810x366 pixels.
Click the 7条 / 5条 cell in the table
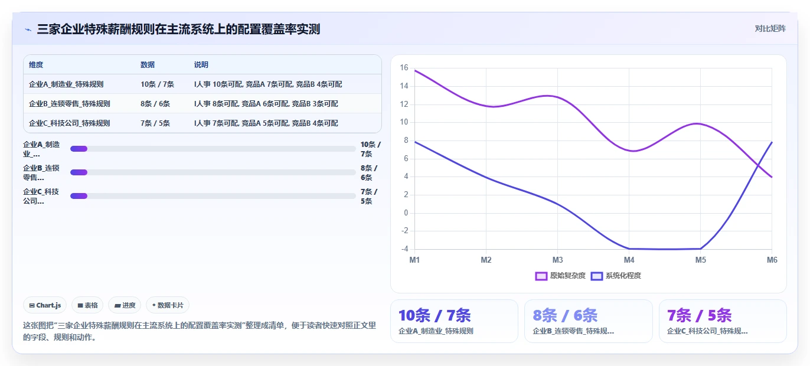coord(155,123)
